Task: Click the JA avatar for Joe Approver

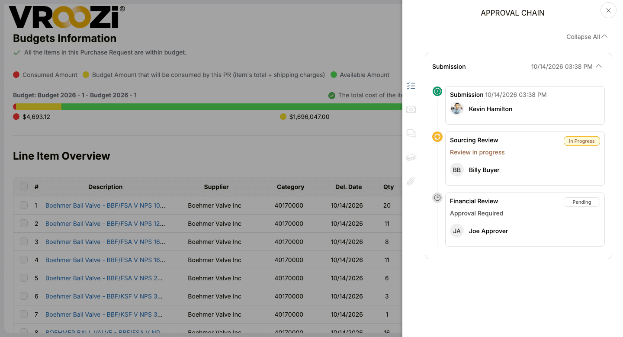Action: [x=457, y=231]
